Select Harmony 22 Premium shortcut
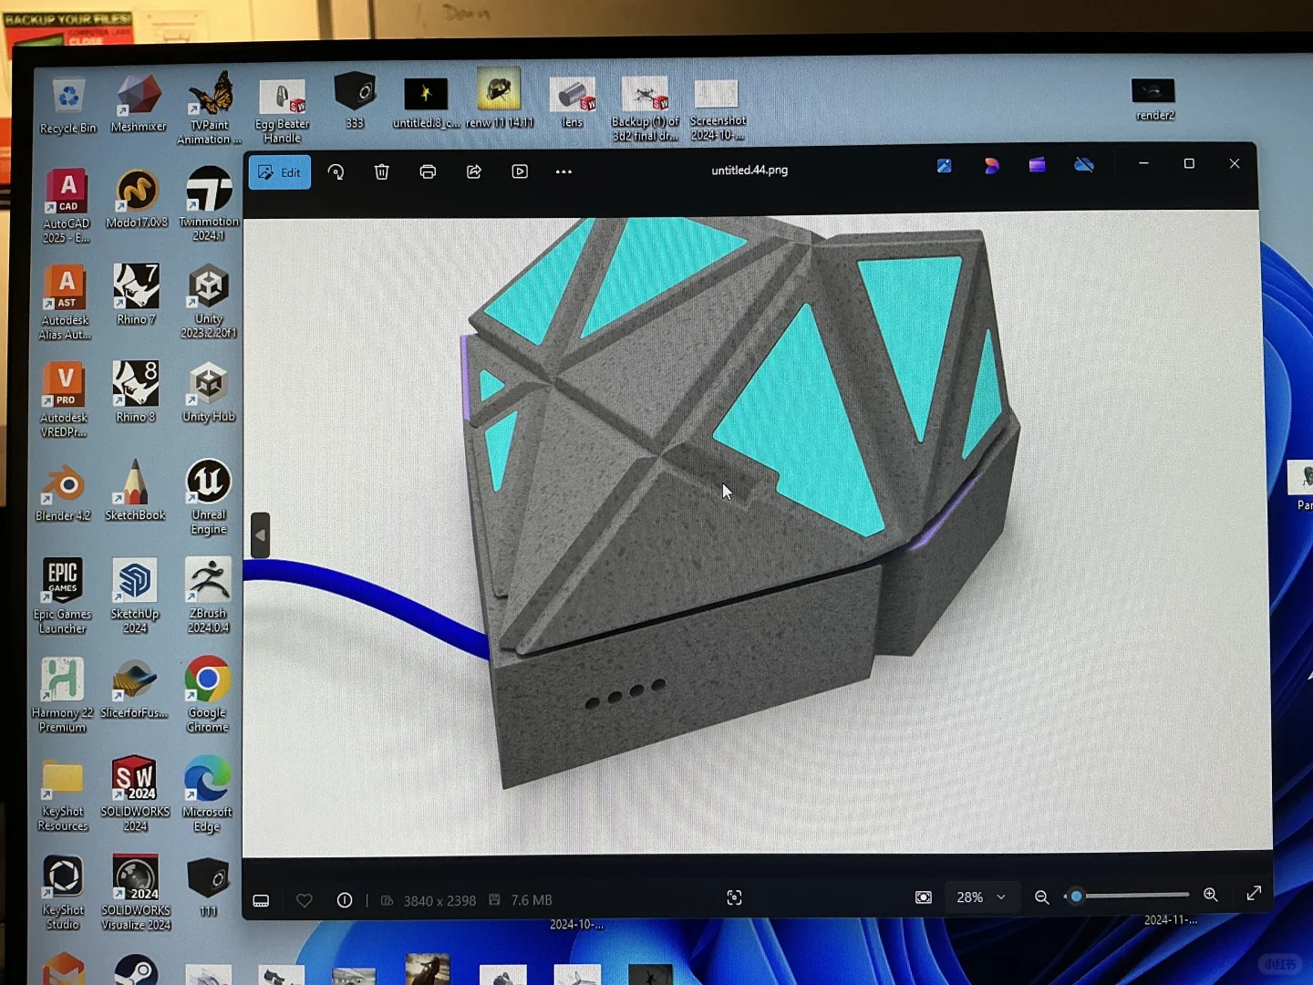 [x=62, y=695]
